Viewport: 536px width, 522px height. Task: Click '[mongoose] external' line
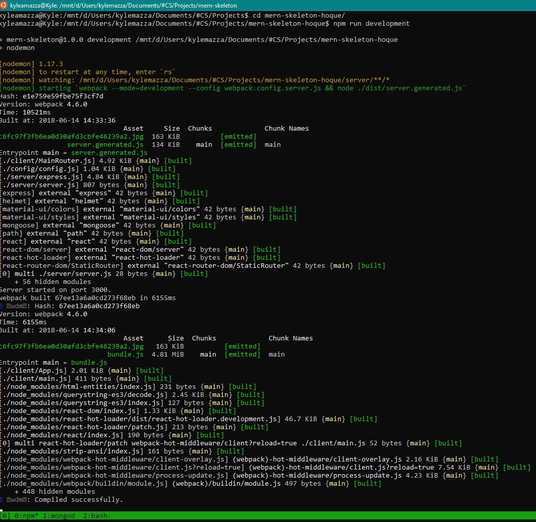click(x=108, y=225)
